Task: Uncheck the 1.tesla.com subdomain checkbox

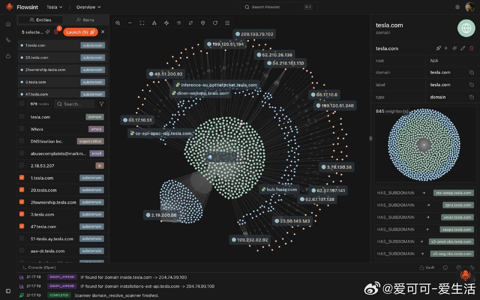Action: tap(22, 177)
